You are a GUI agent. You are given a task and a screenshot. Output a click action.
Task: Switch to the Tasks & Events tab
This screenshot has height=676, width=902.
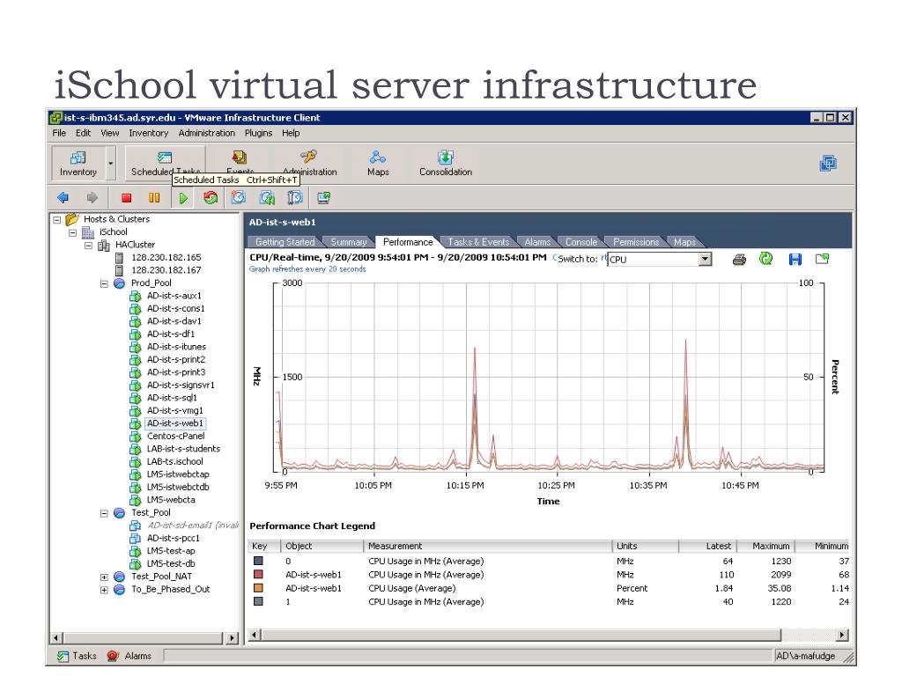click(478, 242)
